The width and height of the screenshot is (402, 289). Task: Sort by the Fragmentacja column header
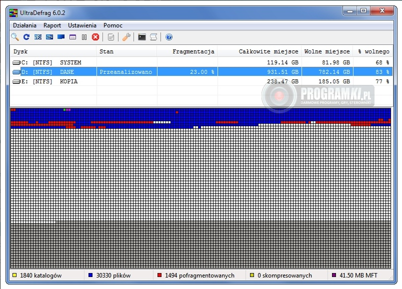click(187, 51)
